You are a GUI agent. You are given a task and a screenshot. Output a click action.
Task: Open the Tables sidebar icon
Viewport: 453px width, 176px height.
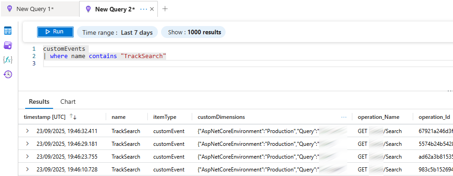pyautogui.click(x=8, y=31)
